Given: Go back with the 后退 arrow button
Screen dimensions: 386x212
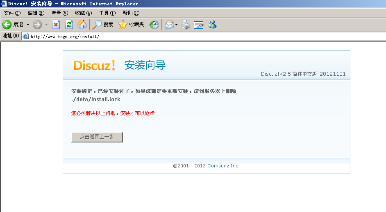Looking at the screenshot, I should pyautogui.click(x=13, y=25).
